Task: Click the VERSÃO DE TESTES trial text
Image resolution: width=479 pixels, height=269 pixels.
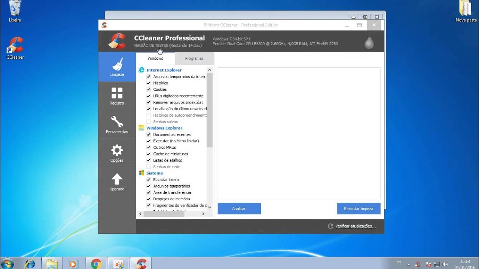Action: [168, 46]
